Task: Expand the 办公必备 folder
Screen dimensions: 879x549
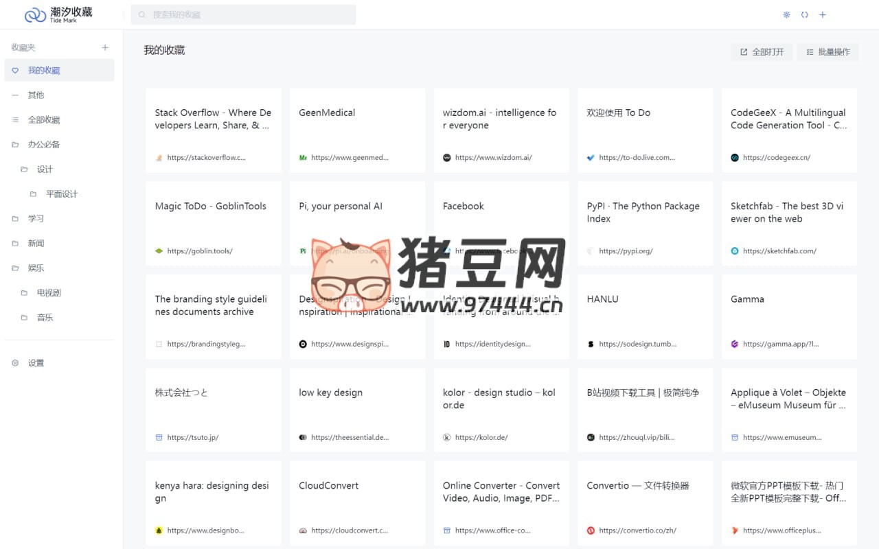Action: 45,144
